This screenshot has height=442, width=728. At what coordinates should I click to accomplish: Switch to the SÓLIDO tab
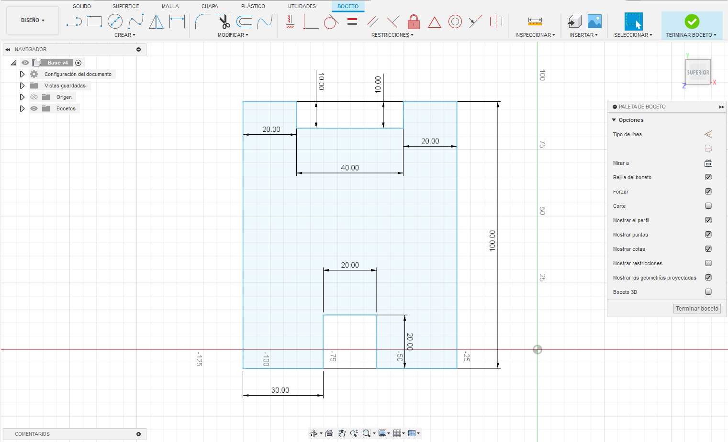point(82,6)
